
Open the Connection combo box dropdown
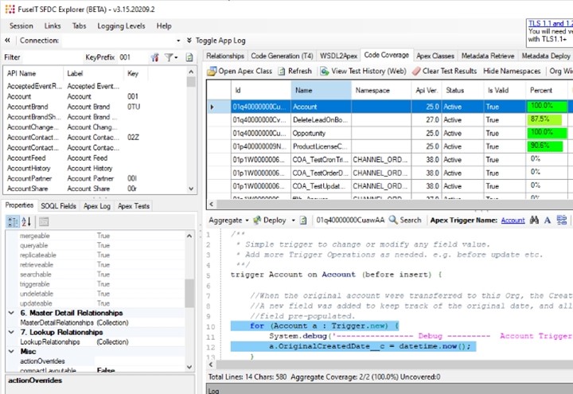click(178, 41)
